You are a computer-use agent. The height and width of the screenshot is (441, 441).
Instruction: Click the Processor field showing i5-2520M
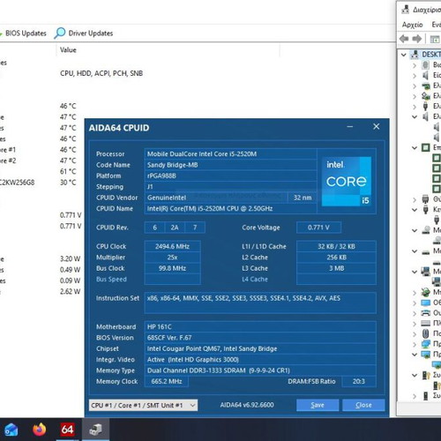tap(230, 153)
